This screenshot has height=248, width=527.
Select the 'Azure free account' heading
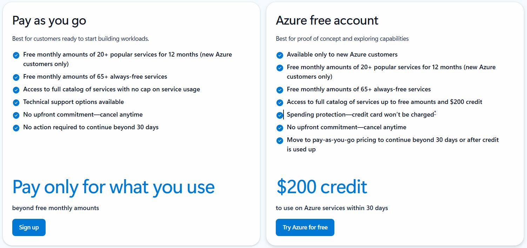point(327,21)
